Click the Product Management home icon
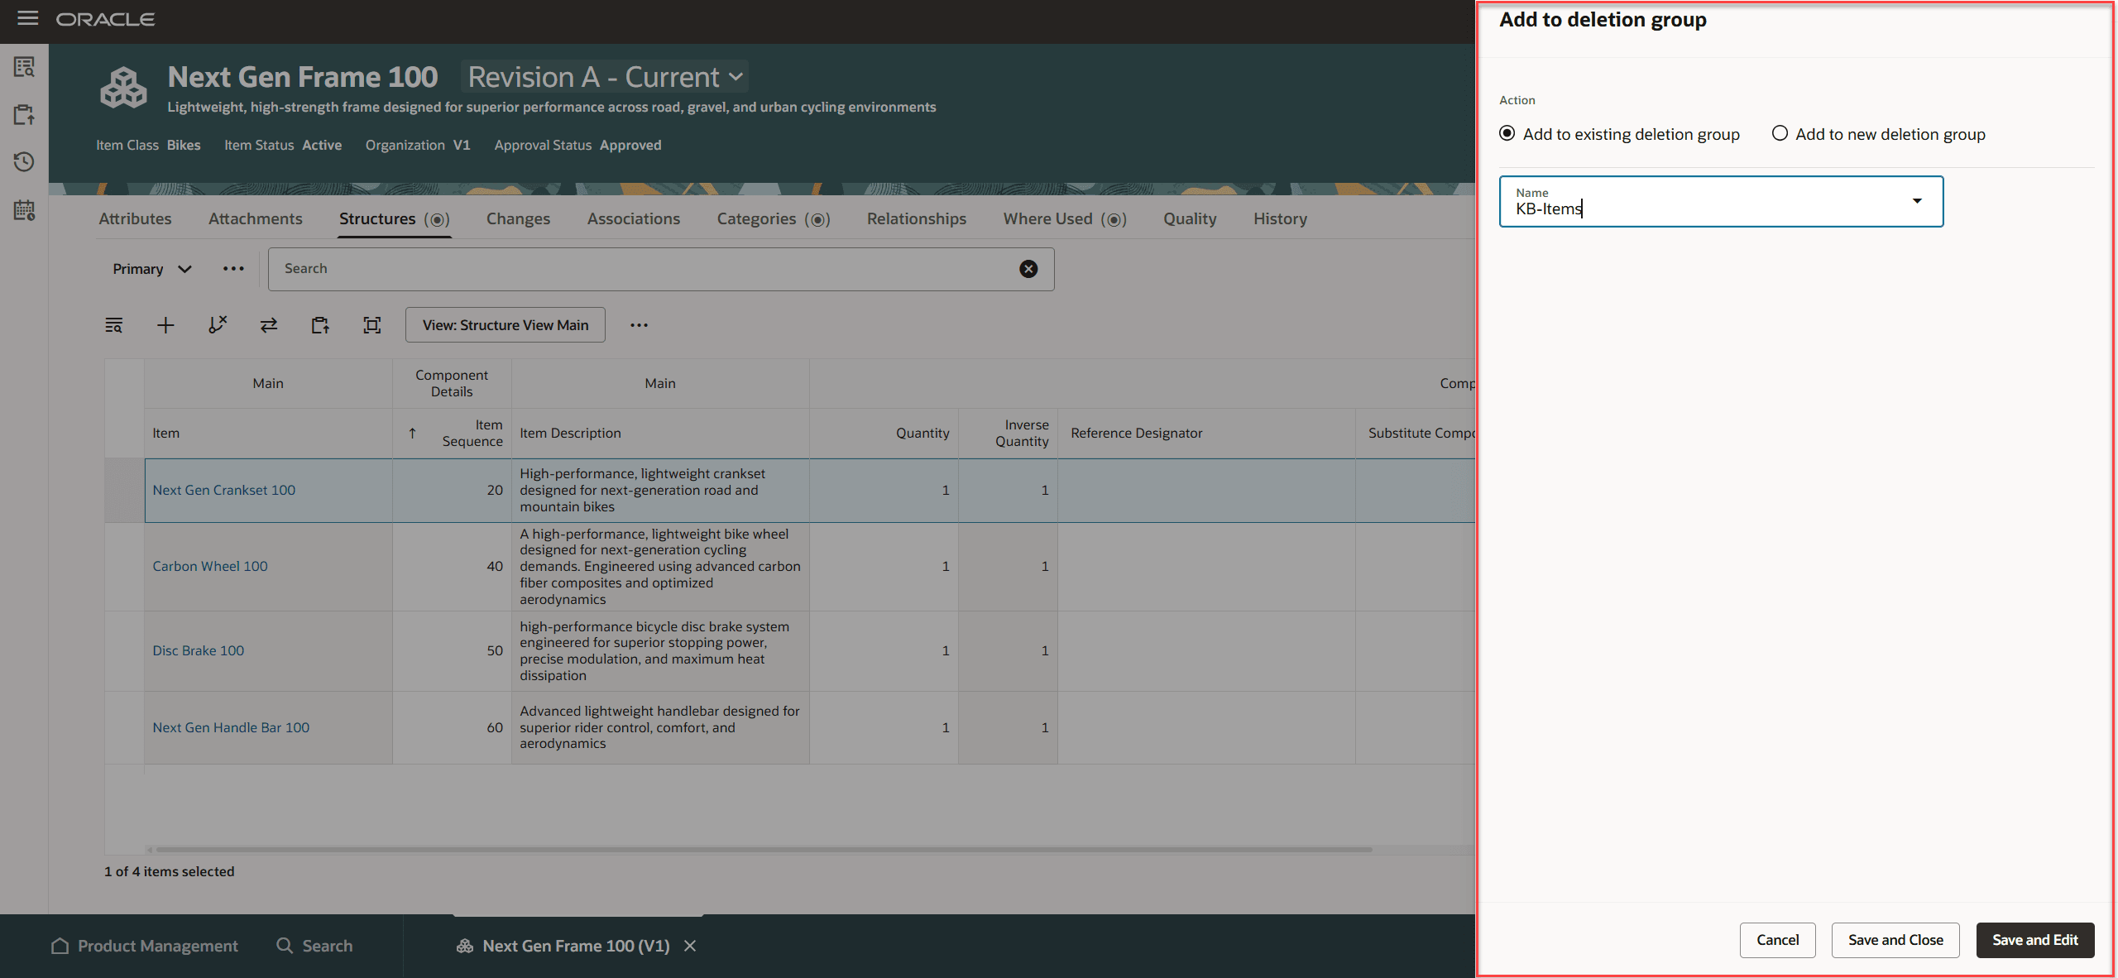The height and width of the screenshot is (978, 2118). click(x=60, y=946)
